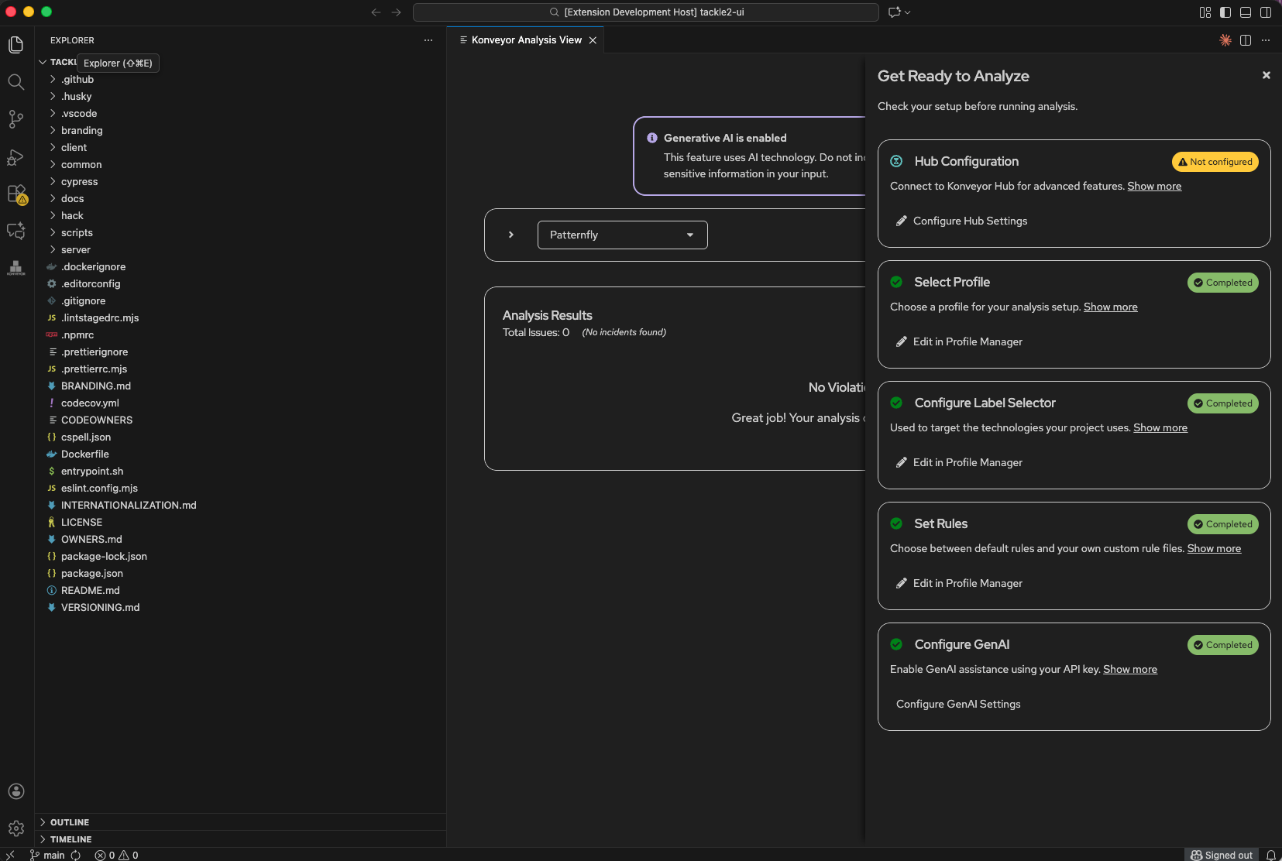1282x861 pixels.
Task: Open the Explorer more actions menu
Action: pos(428,40)
